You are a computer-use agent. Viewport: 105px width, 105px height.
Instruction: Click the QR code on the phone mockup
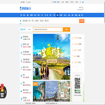pyautogui.click(x=77, y=83)
